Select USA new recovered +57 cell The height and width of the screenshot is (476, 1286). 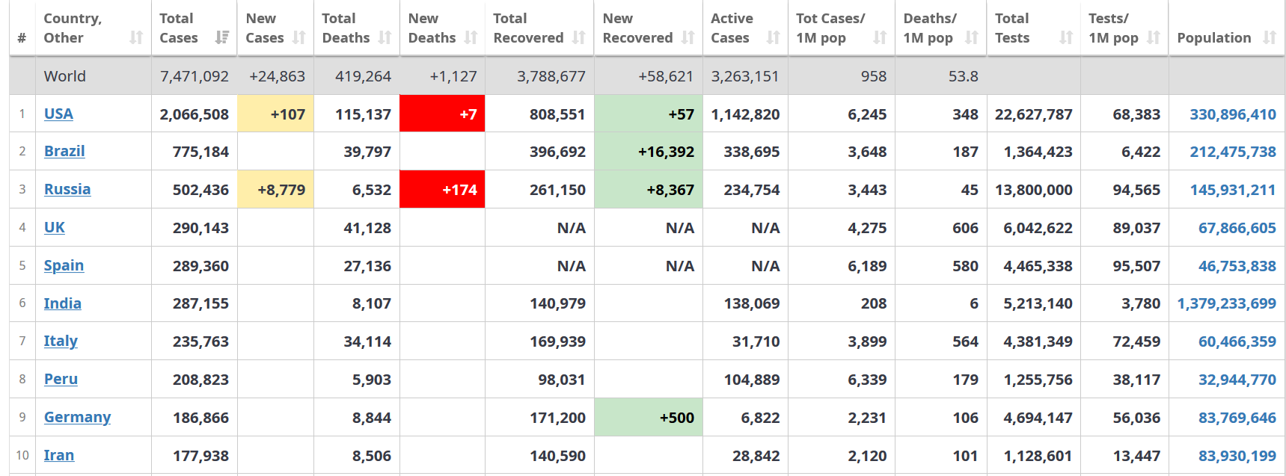tap(649, 114)
